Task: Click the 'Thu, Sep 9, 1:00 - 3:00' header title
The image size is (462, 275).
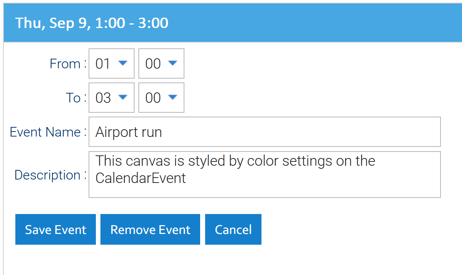Action: (x=92, y=23)
